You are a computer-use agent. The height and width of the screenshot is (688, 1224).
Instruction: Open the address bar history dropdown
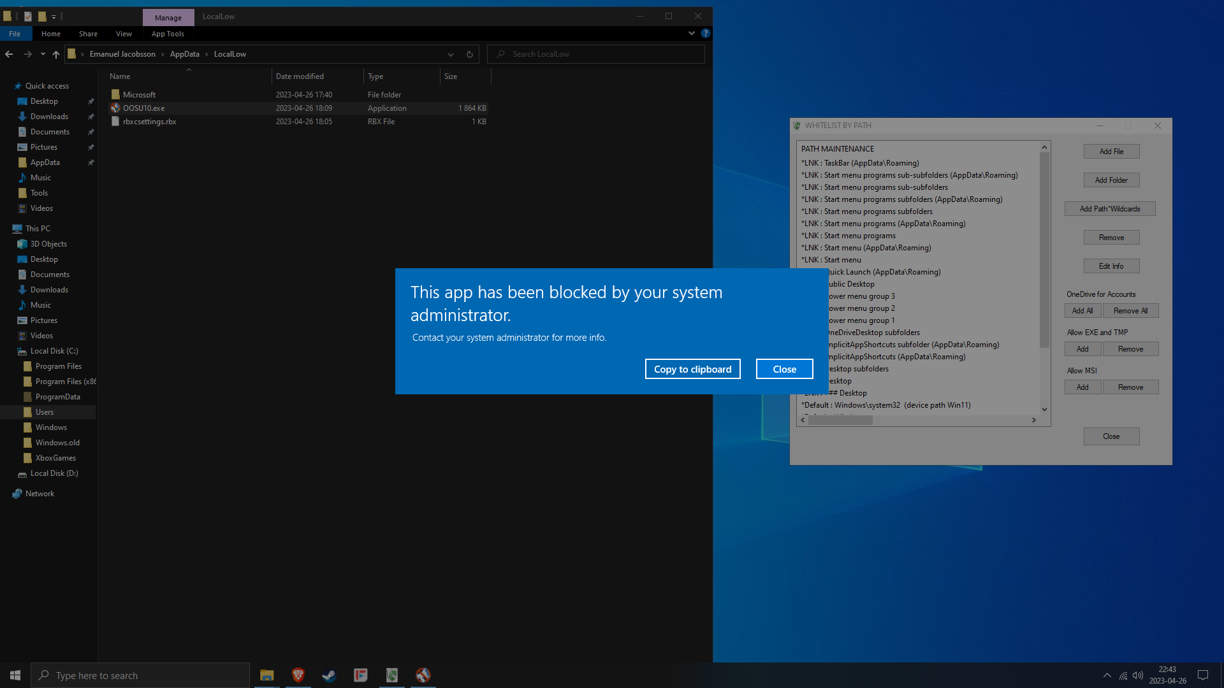pyautogui.click(x=451, y=54)
